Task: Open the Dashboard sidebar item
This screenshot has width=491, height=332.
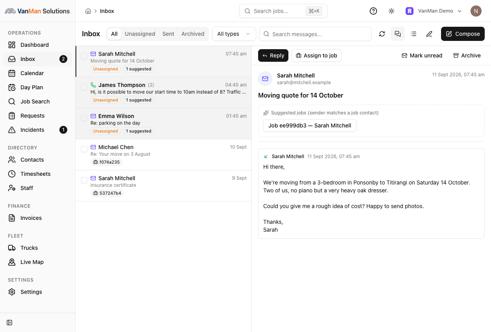Action: click(37, 45)
